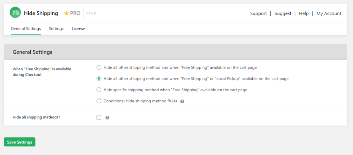Select the "Free Shipping" or "Local Pickup" radio option
The height and width of the screenshot is (155, 353).
(x=99, y=79)
